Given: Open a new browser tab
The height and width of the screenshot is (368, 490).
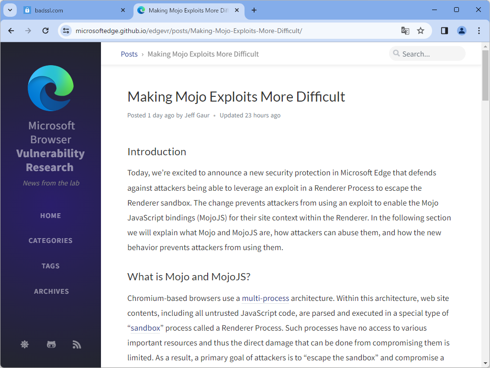Looking at the screenshot, I should (254, 10).
